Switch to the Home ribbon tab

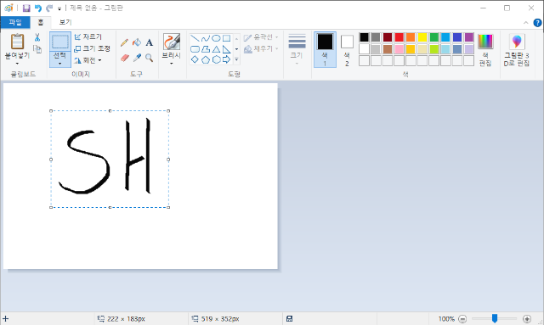[41, 23]
